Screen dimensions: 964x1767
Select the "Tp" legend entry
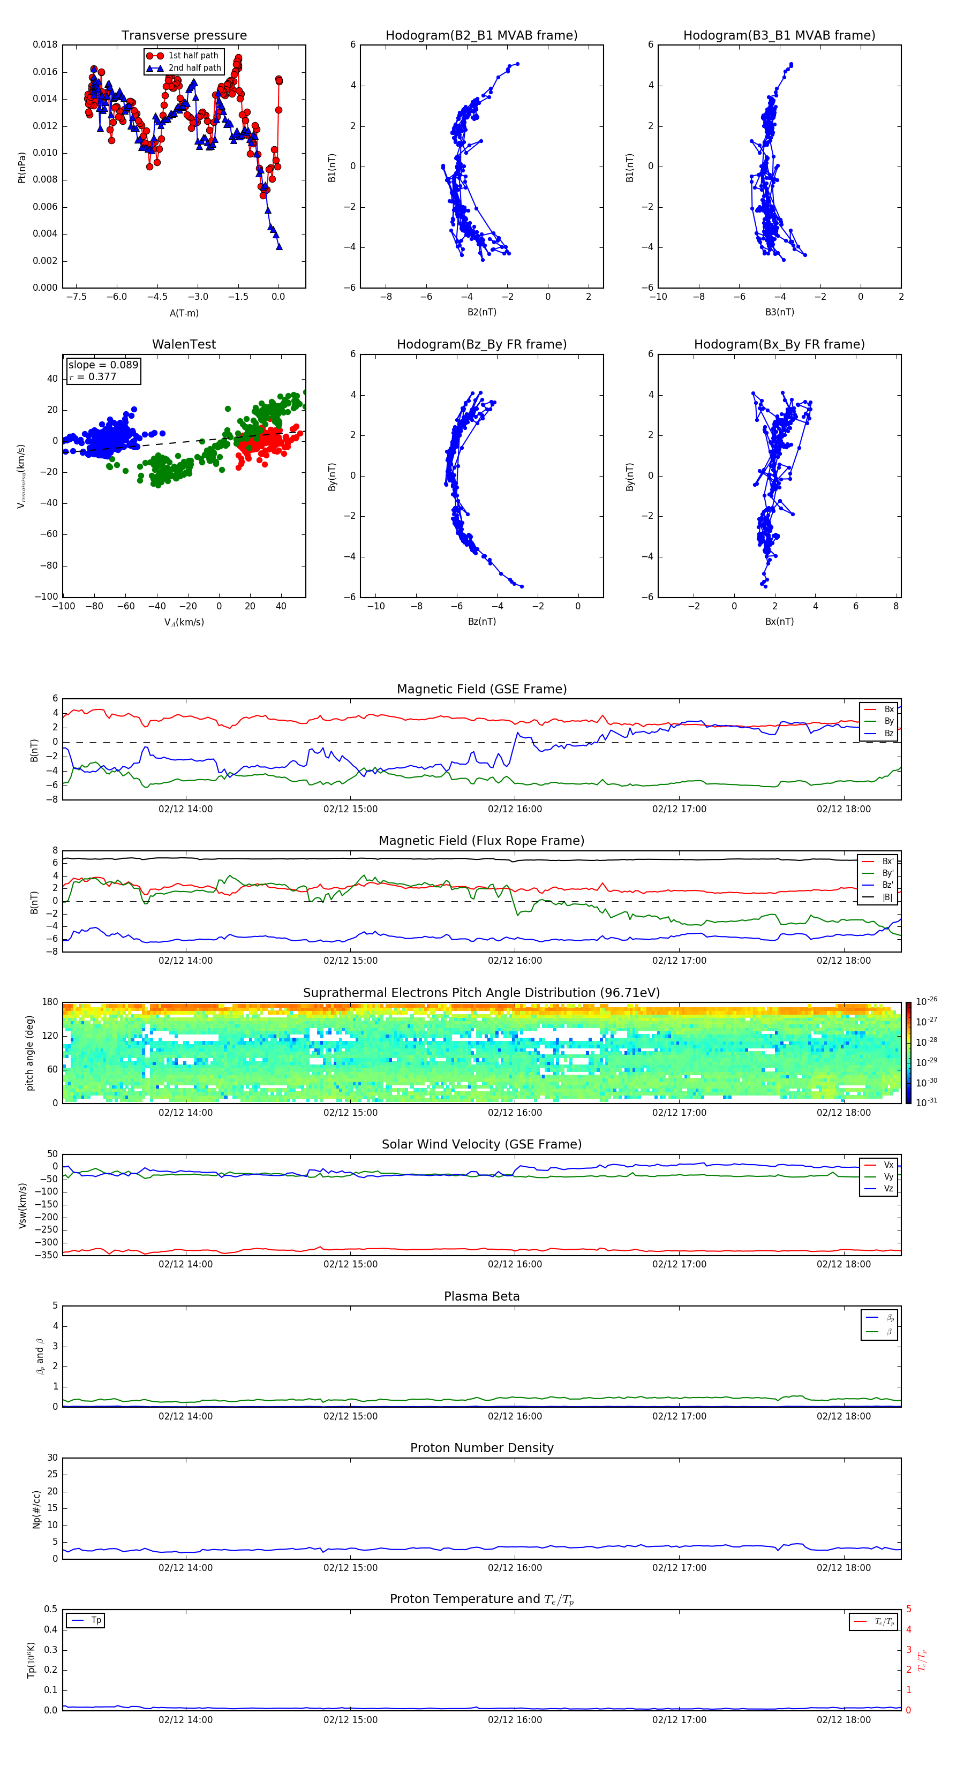click(85, 1620)
